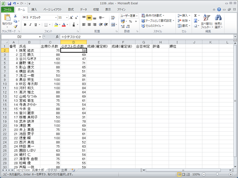Image resolution: width=238 pixels, height=178 pixels.
Task: Click the Decrease Decimal icon
Action: coord(128,26)
